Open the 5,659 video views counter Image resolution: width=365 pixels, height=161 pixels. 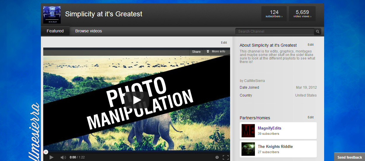(302, 14)
